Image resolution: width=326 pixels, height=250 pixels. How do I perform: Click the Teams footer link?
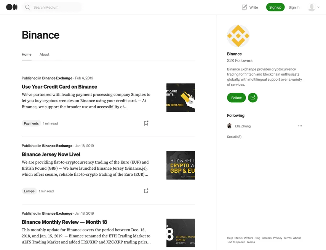tap(251, 242)
